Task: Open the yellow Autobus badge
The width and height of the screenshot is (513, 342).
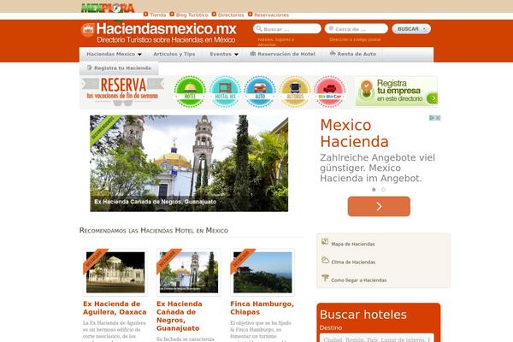Action: click(295, 91)
